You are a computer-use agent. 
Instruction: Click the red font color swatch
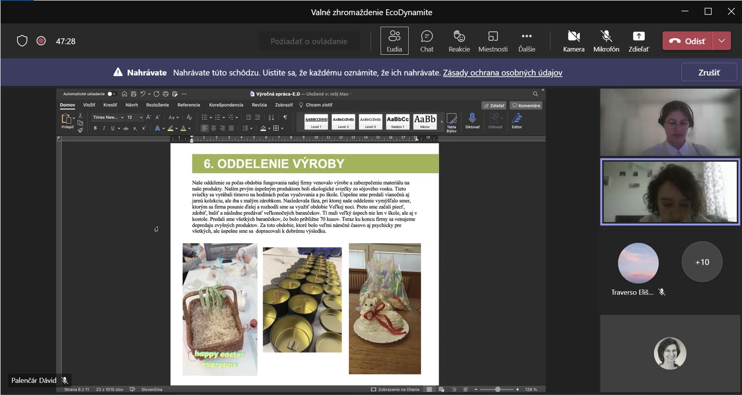click(x=183, y=128)
